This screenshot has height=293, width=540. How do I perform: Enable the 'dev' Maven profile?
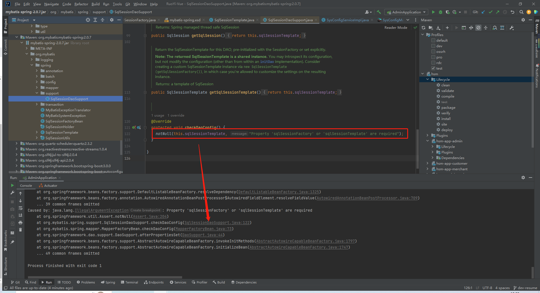pos(433,46)
